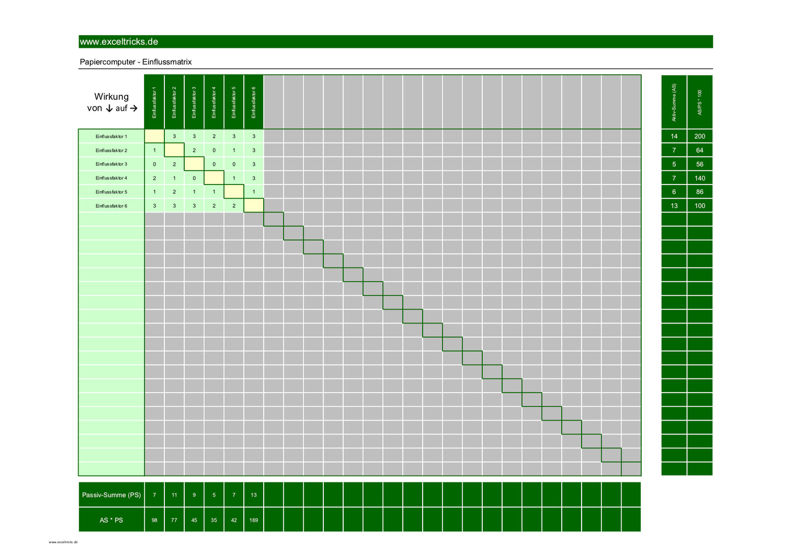Click the yellow diagonal cell in Einflussfaktor 6 row

pyautogui.click(x=254, y=206)
